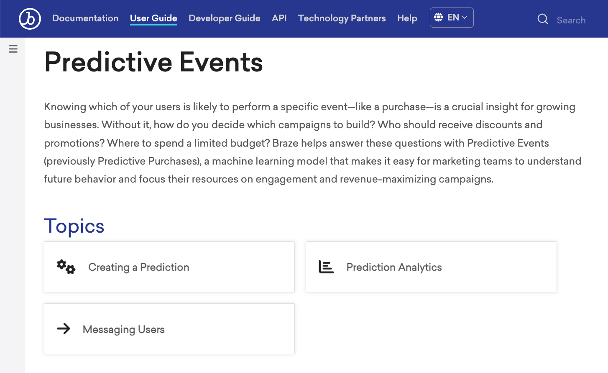Image resolution: width=608 pixels, height=373 pixels.
Task: Open Technology Partners in the top nav
Action: [x=342, y=18]
